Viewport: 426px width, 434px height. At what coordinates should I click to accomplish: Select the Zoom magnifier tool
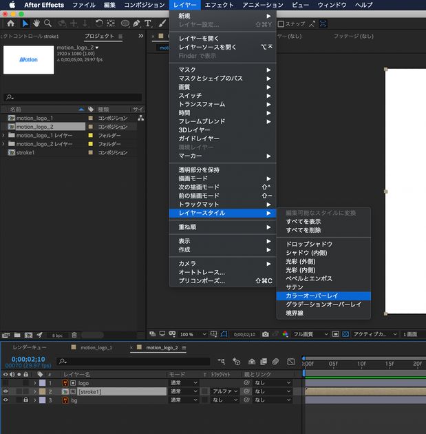[x=47, y=23]
